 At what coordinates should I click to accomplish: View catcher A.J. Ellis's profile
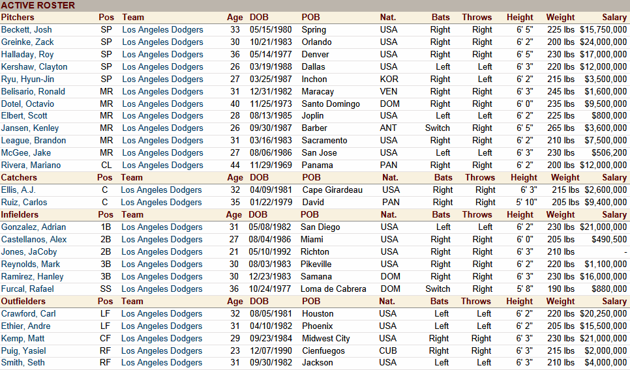17,190
